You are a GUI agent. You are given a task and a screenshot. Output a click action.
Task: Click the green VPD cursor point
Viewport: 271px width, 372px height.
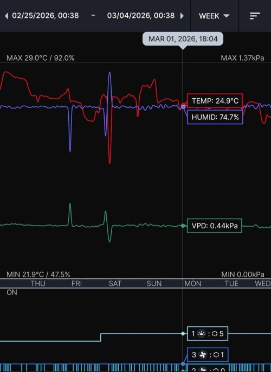coord(183,226)
